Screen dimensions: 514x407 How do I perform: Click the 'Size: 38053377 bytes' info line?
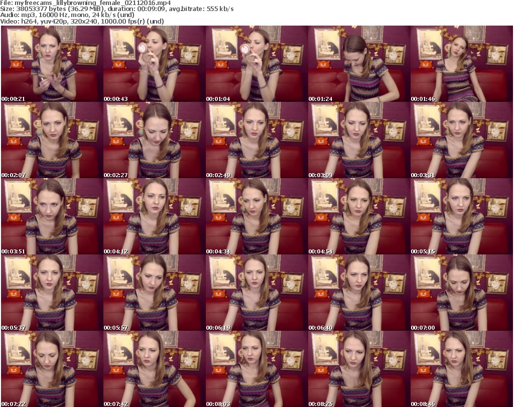tap(116, 9)
